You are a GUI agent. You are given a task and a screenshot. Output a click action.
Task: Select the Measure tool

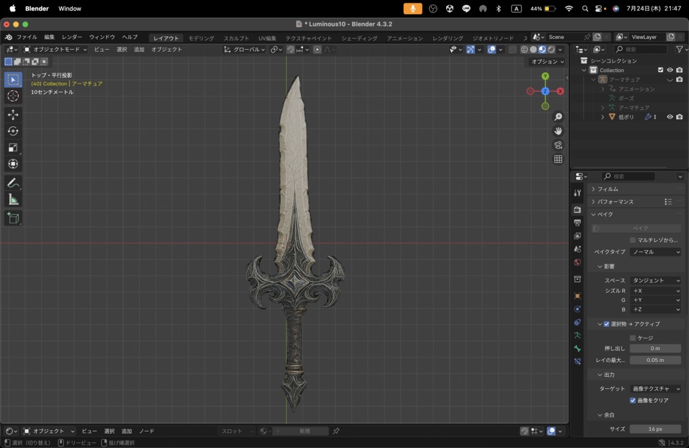(13, 199)
